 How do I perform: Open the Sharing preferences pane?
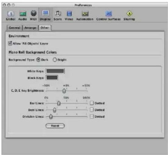(129, 16)
